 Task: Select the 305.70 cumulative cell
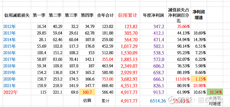coord(128,33)
